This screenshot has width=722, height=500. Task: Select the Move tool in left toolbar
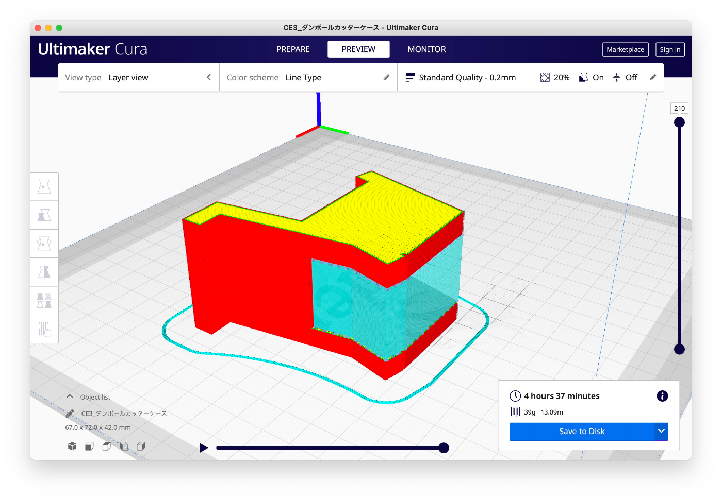44,186
